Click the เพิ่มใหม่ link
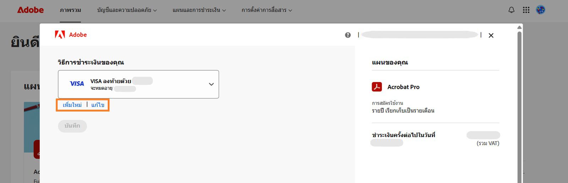Viewport: 568px width, 183px height. pos(72,105)
